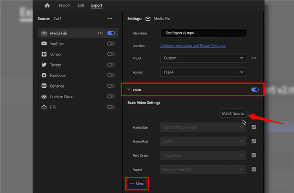Click the Twitter bird icon
Viewport: 294px width, 193px height.
[44, 65]
